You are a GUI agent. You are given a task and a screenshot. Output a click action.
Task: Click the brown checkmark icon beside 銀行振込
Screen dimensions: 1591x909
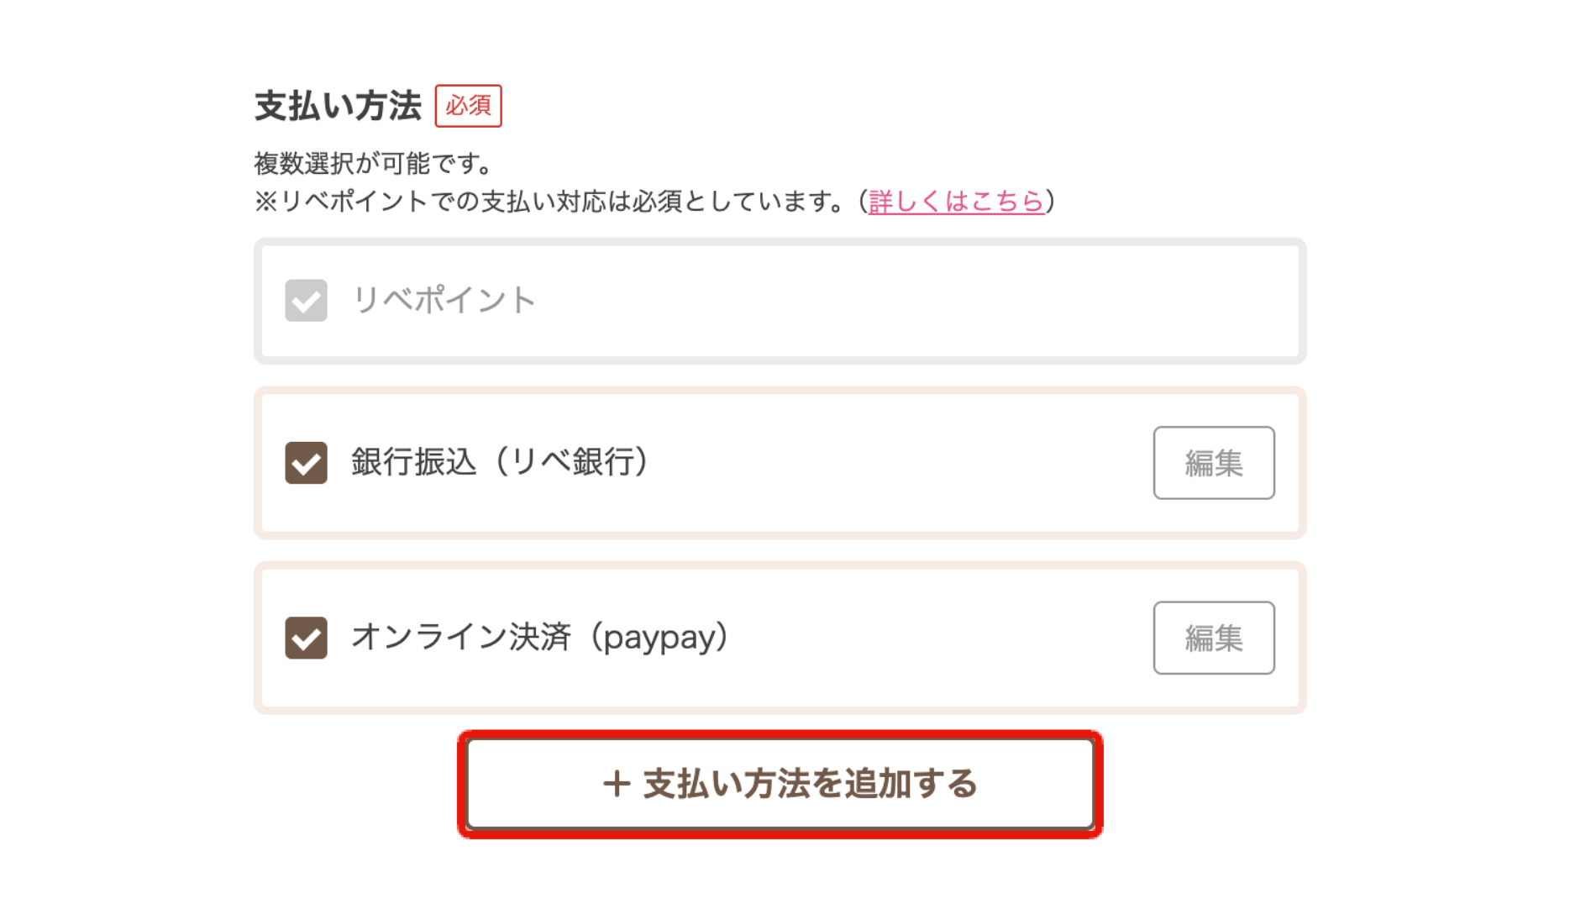pyautogui.click(x=306, y=462)
